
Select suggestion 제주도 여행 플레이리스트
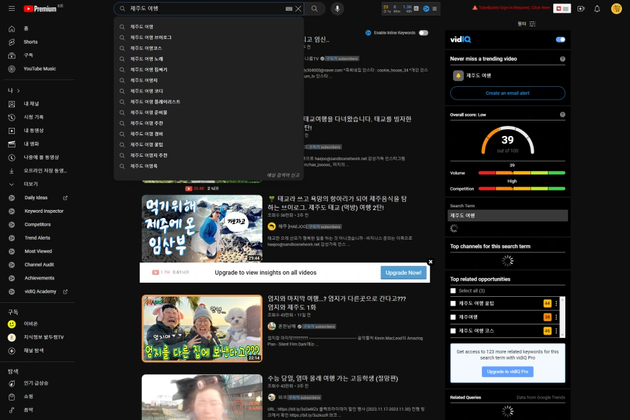tap(209, 102)
